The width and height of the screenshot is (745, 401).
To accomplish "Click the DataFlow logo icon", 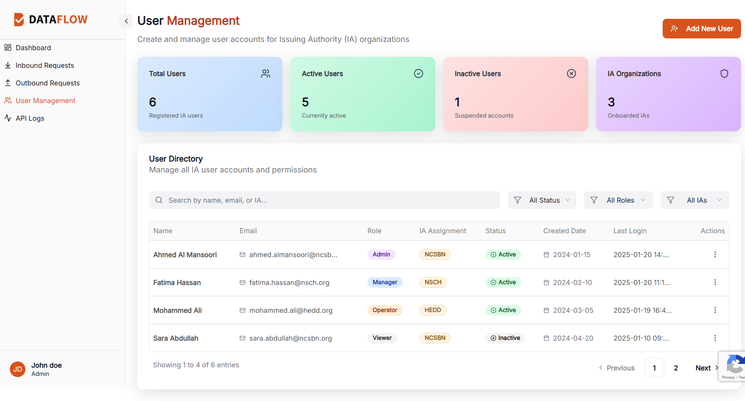I will coord(19,20).
